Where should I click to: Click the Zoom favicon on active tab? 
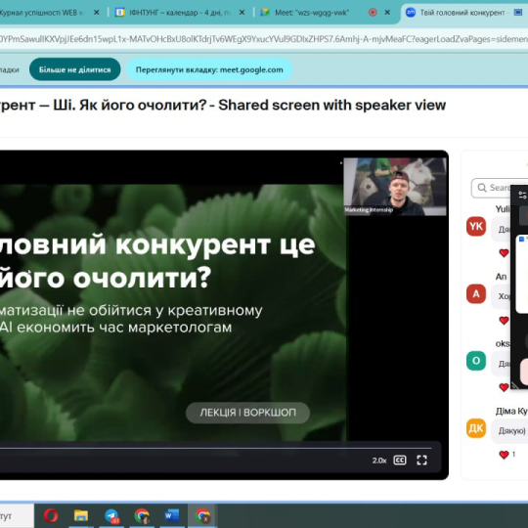click(x=411, y=13)
